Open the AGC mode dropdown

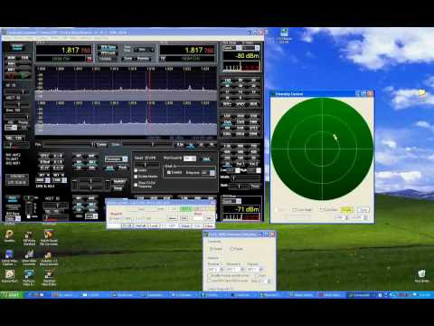[11, 128]
